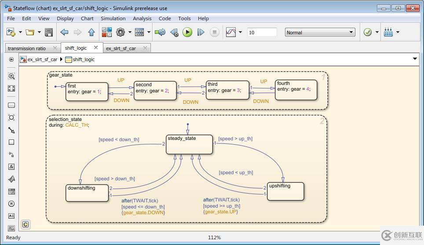Select the history junction tool
The image size is (424, 245).
pos(11,204)
